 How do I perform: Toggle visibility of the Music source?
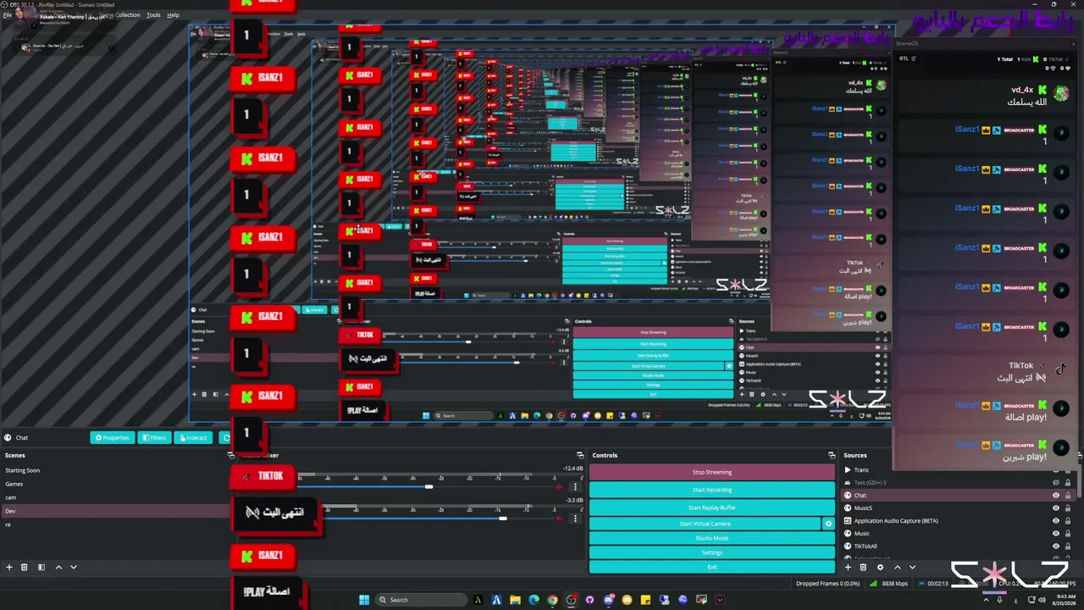click(1055, 534)
